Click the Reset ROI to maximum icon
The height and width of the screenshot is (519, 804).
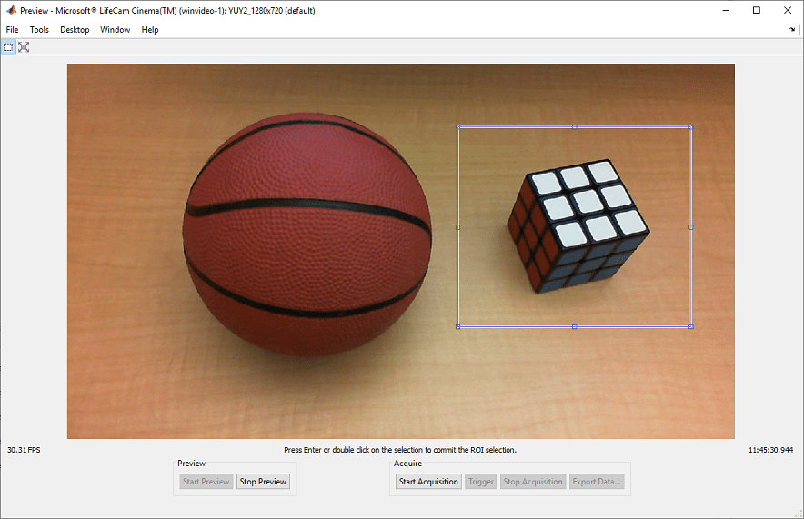coord(24,47)
